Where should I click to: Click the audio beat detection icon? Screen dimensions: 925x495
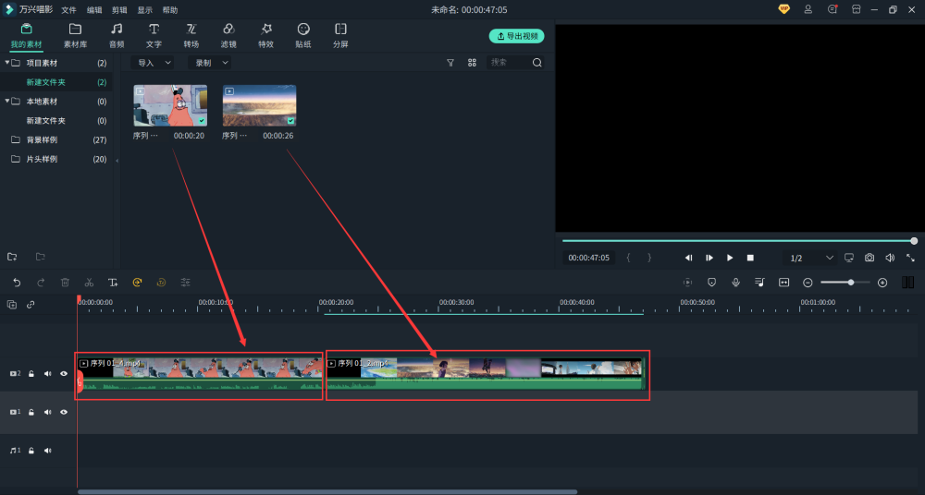click(x=759, y=283)
